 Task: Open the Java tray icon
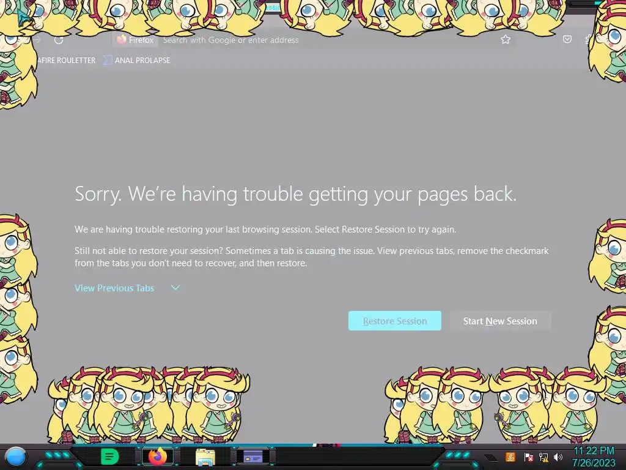coord(510,457)
